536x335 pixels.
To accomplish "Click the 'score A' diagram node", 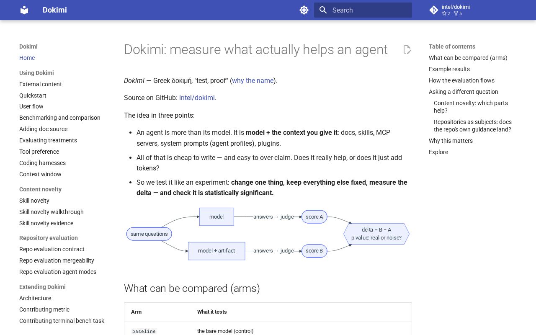I will coord(314,217).
